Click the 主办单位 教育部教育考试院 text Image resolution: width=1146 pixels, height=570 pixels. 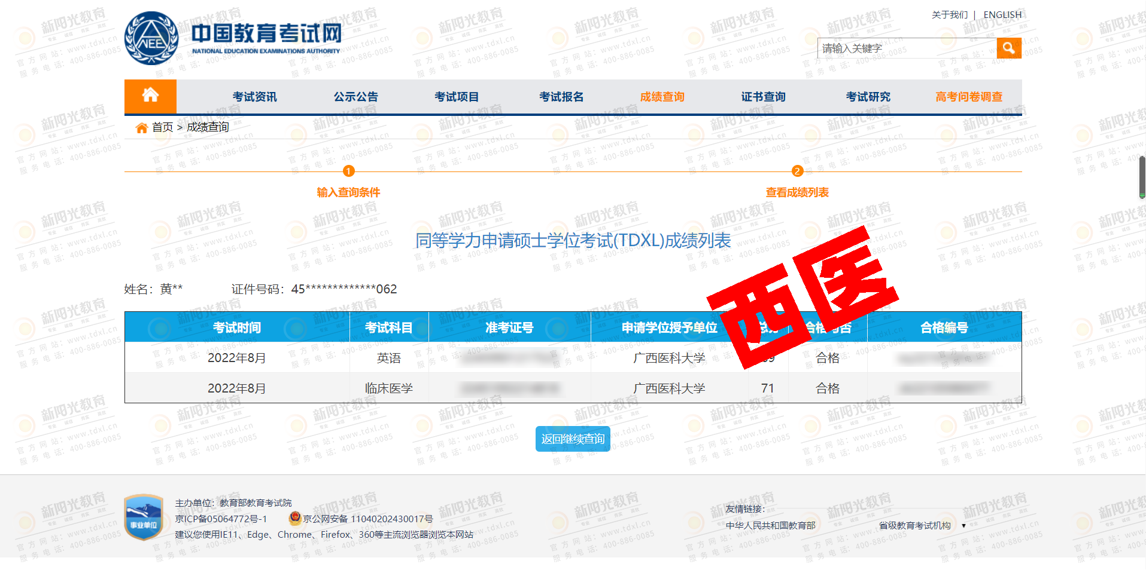(233, 503)
